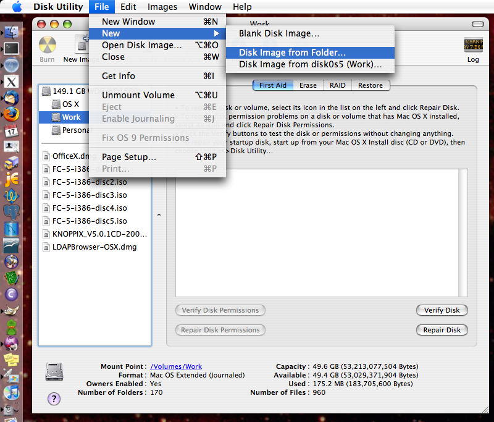Viewport: 494px width, 422px height.
Task: Click the Repair Disk button
Action: click(442, 330)
